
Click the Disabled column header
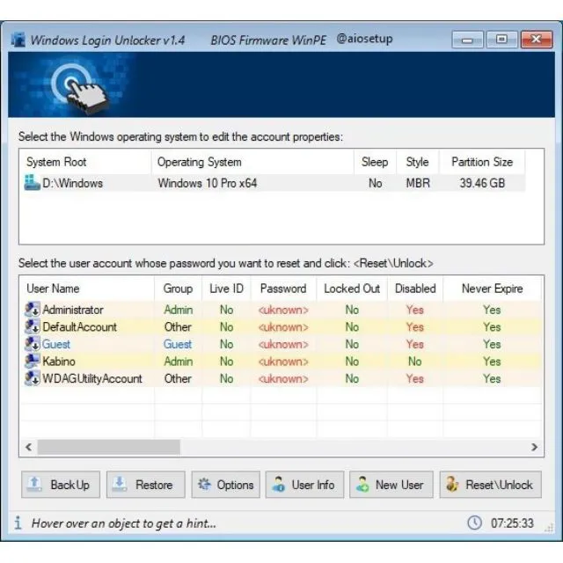pos(415,289)
